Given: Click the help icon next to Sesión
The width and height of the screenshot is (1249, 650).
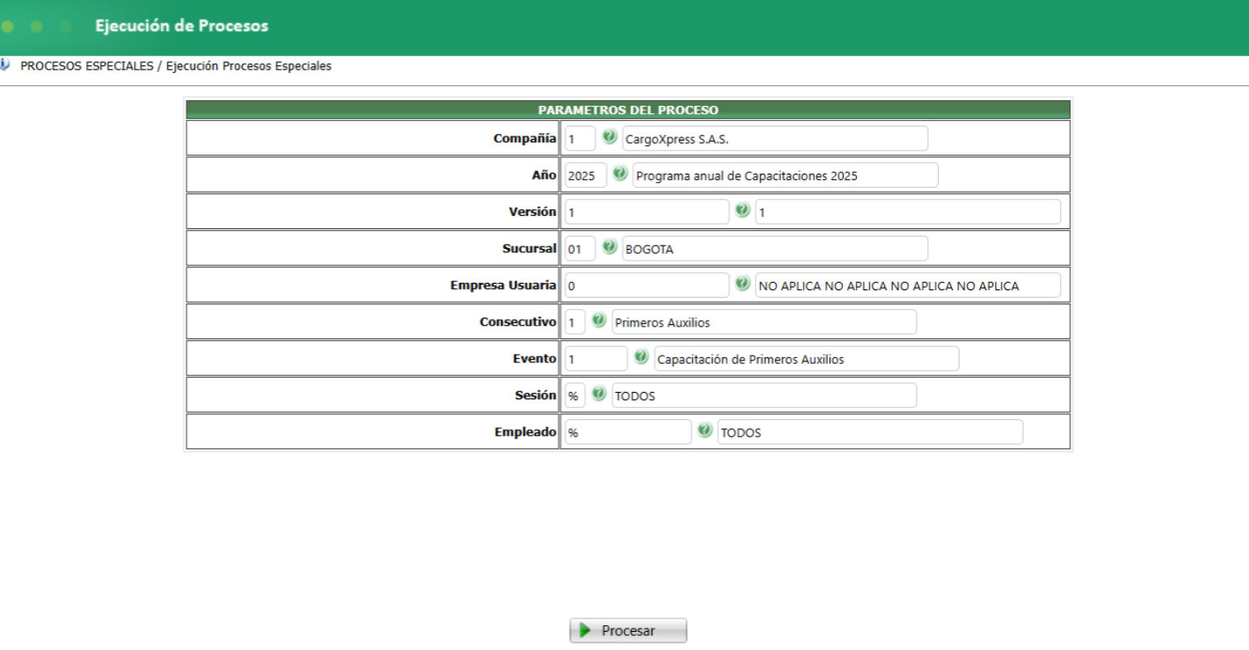Looking at the screenshot, I should (599, 394).
